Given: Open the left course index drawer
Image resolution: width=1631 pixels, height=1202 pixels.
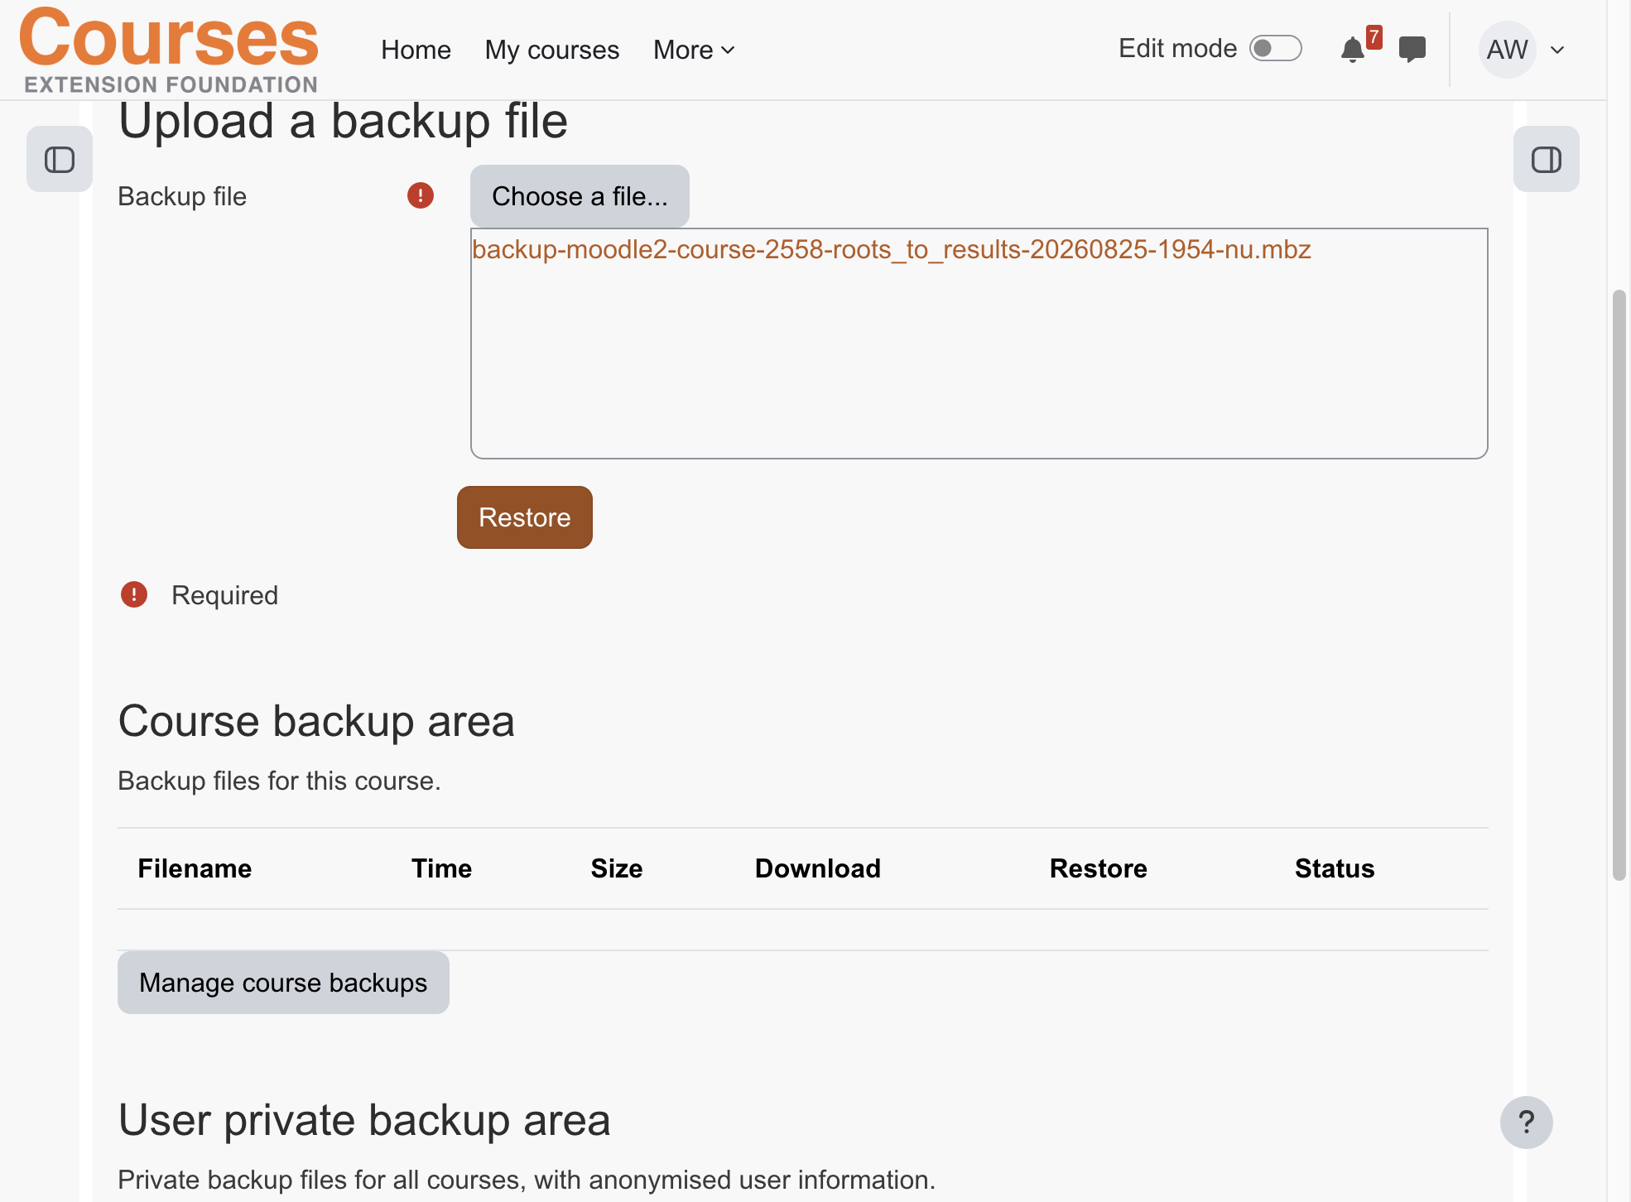Looking at the screenshot, I should (x=60, y=159).
